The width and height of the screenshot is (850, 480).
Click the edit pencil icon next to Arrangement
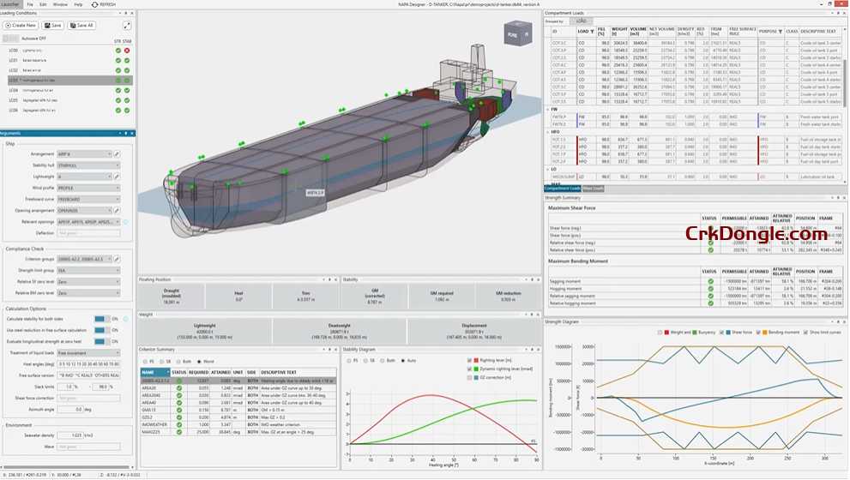(117, 155)
